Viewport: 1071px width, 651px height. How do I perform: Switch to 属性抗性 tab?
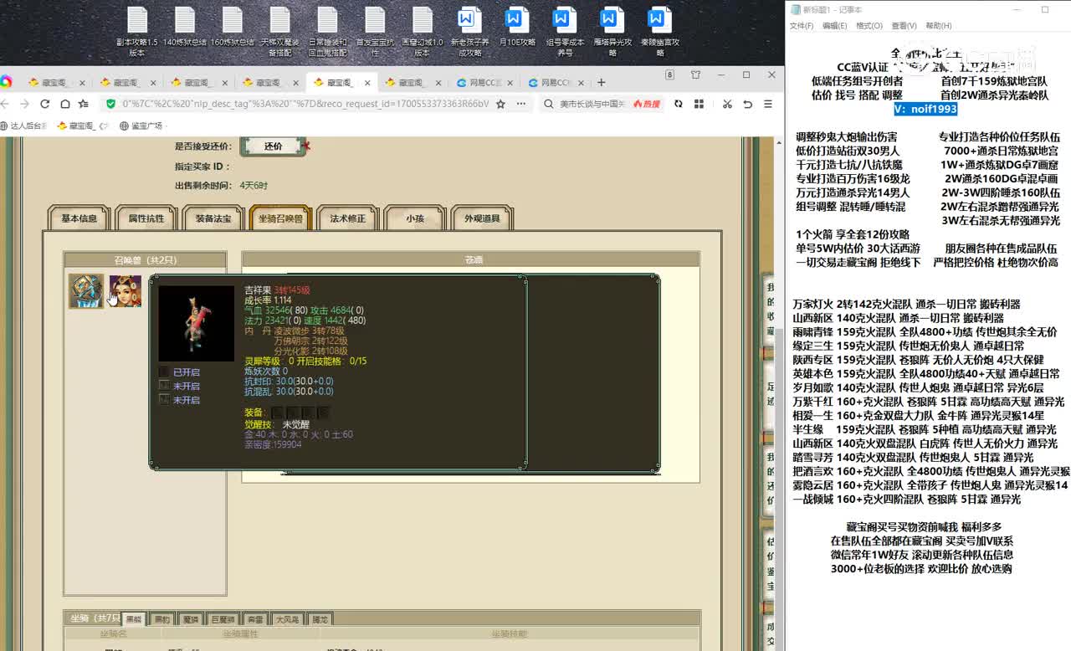146,218
